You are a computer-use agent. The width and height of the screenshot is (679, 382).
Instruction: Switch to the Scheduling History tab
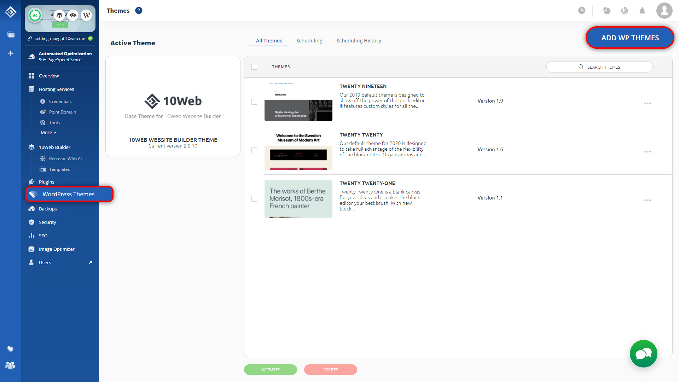pyautogui.click(x=359, y=41)
